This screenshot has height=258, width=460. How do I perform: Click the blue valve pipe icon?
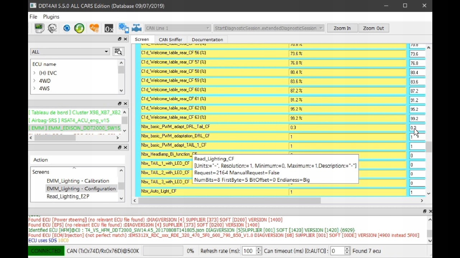[x=137, y=28]
